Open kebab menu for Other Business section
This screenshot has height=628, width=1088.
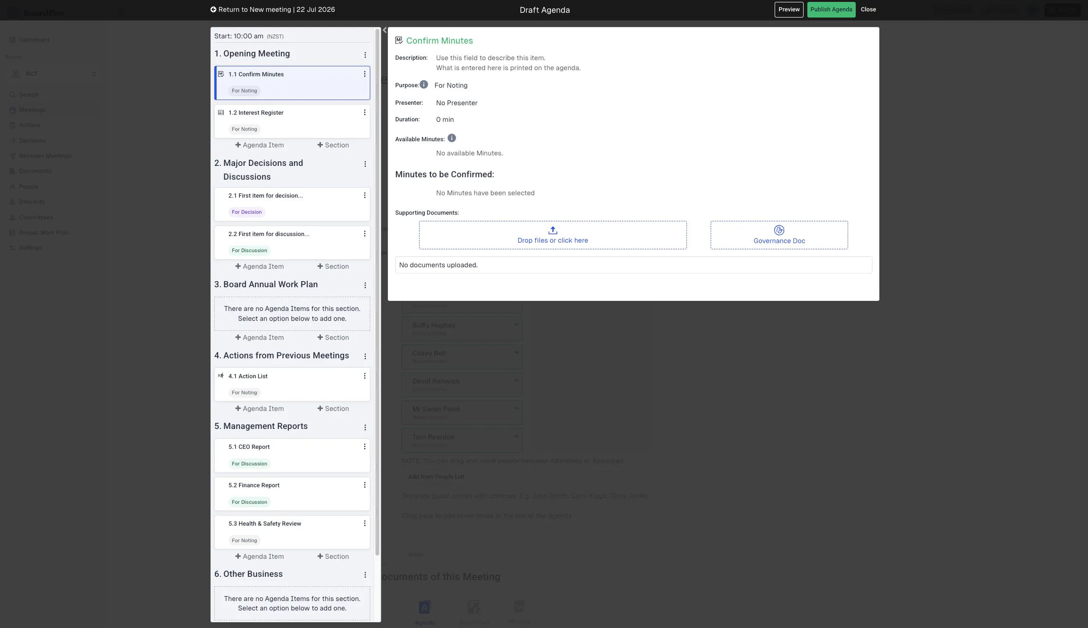tap(365, 575)
